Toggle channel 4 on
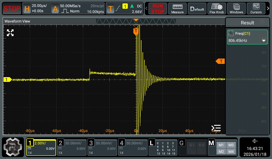 (133, 147)
